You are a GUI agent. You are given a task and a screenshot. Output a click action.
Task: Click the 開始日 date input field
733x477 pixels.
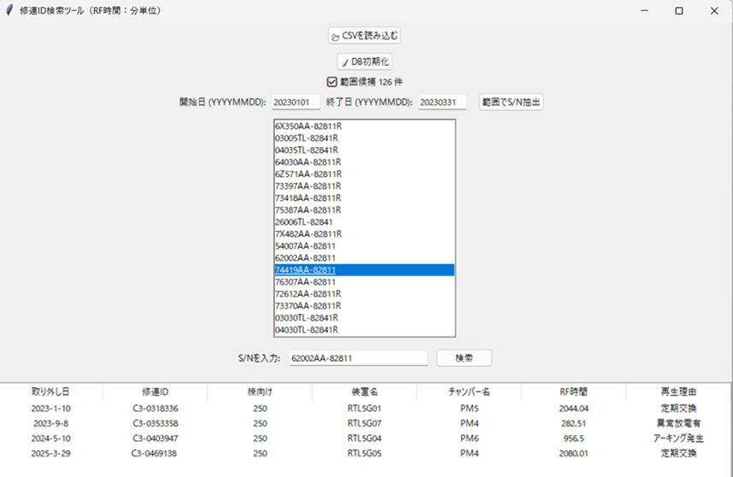coord(296,103)
